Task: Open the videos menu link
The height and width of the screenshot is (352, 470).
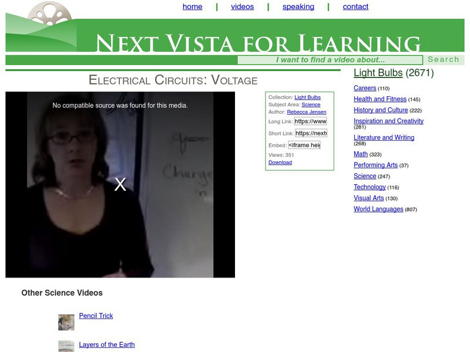Action: pos(243,6)
